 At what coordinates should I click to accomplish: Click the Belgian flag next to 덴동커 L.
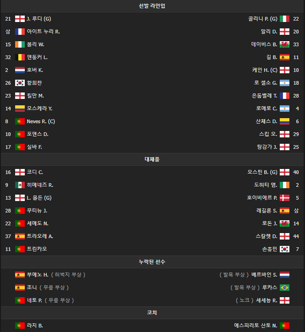coord(20,57)
